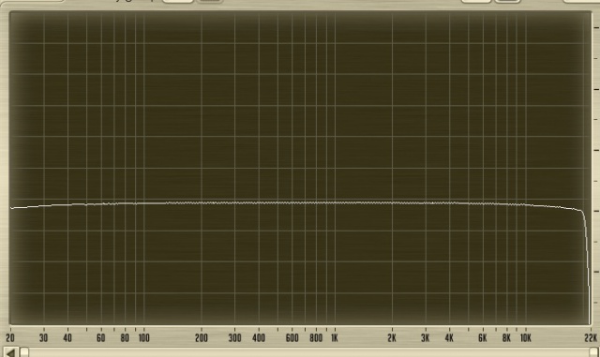Click the right end handle of the horizontal scrollbar

[x=593, y=352]
